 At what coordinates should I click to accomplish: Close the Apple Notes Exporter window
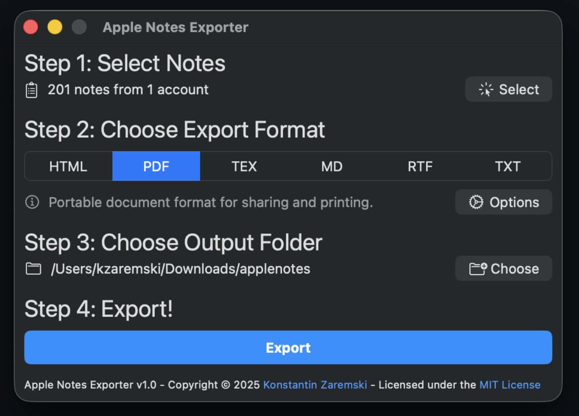pyautogui.click(x=31, y=27)
